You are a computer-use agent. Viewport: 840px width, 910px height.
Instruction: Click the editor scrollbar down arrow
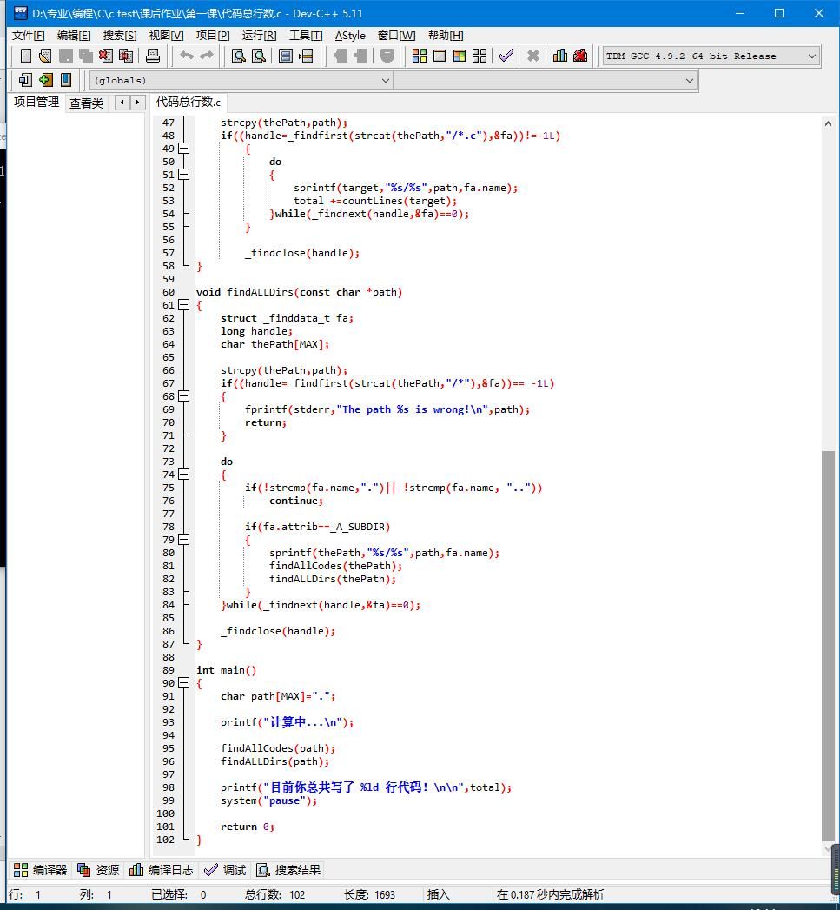[x=828, y=849]
